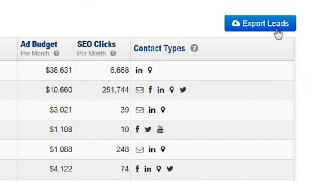Click the Contact Types column header
Screen dimensions: 312x181
[x=159, y=49]
